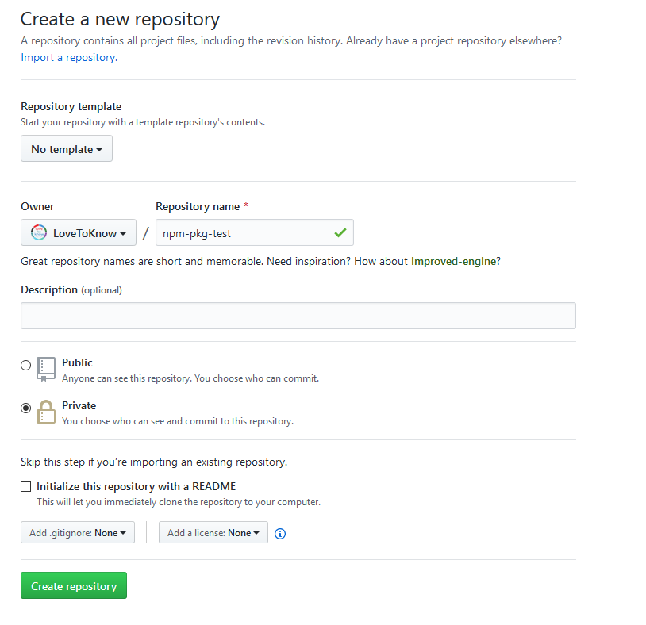
Task: Click the Private repository lock icon
Action: point(46,412)
